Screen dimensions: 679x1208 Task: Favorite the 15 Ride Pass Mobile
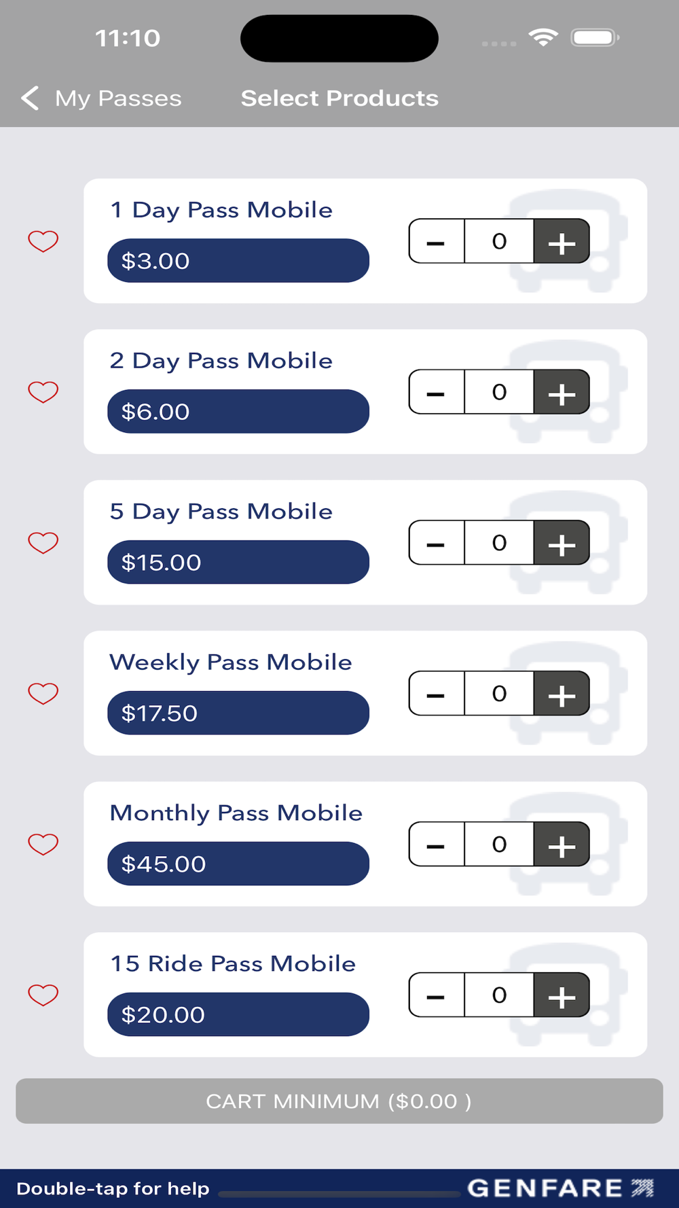(43, 995)
